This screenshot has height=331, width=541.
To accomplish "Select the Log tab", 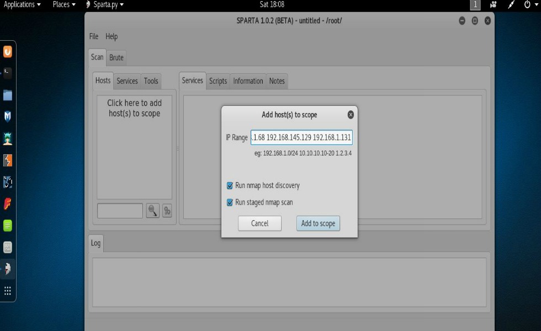I will 96,243.
